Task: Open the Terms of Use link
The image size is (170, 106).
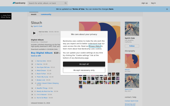Action: pyautogui.click(x=78, y=9)
